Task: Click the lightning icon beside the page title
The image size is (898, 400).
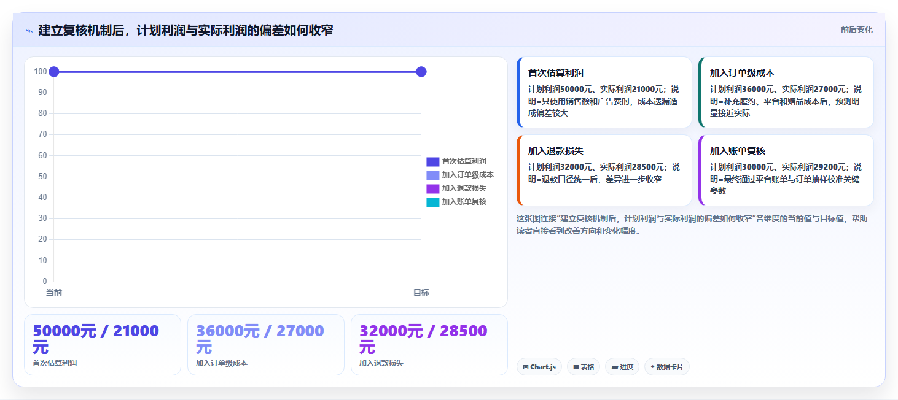Action: (29, 31)
